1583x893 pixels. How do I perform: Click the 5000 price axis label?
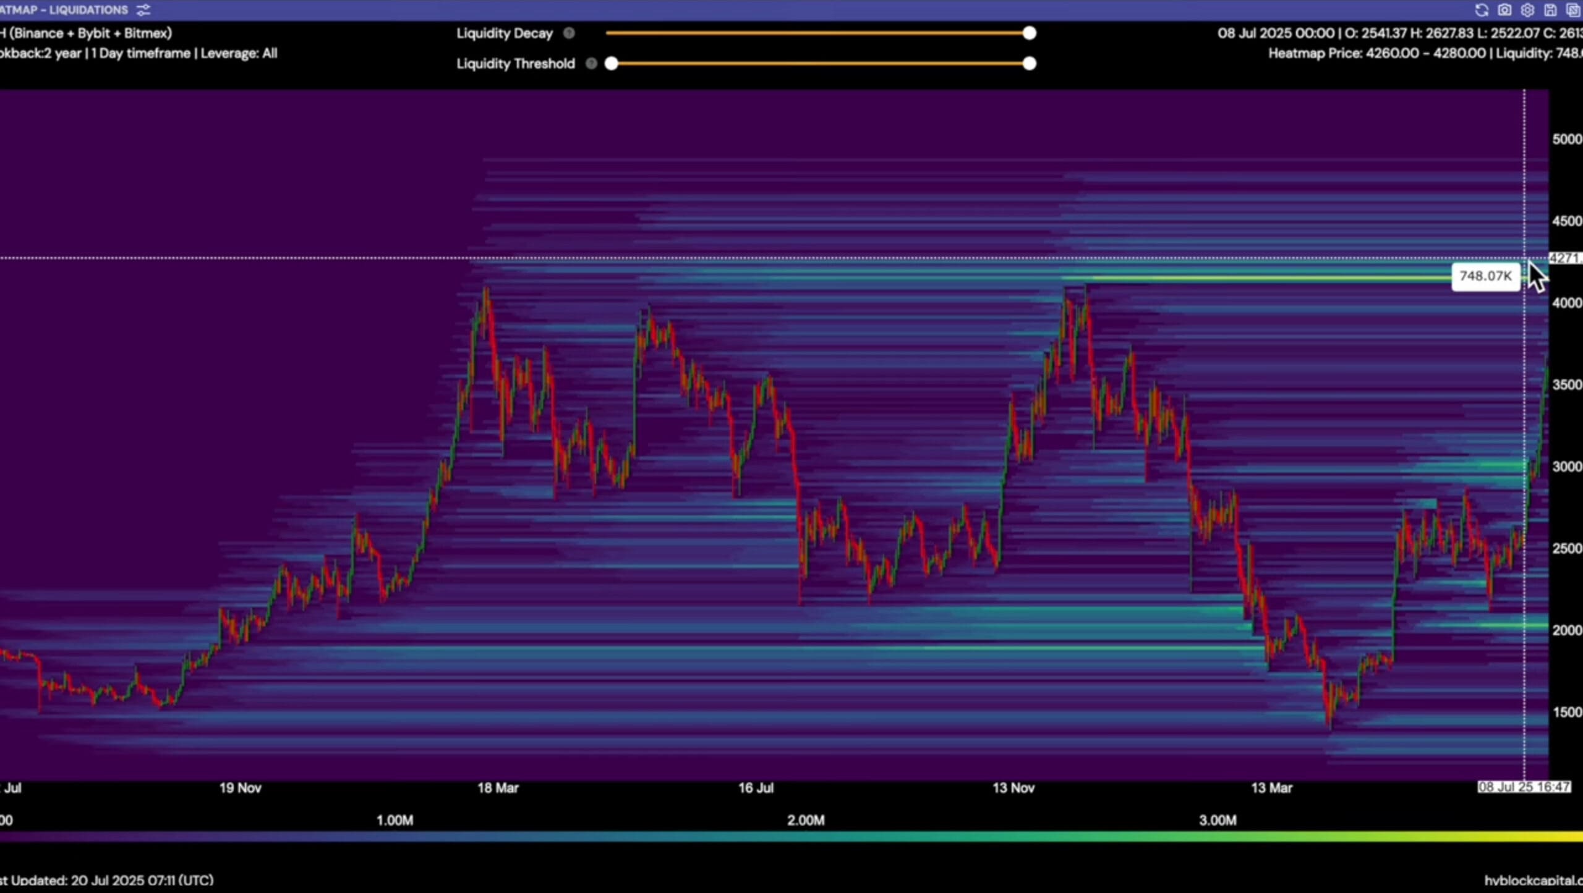(1566, 139)
